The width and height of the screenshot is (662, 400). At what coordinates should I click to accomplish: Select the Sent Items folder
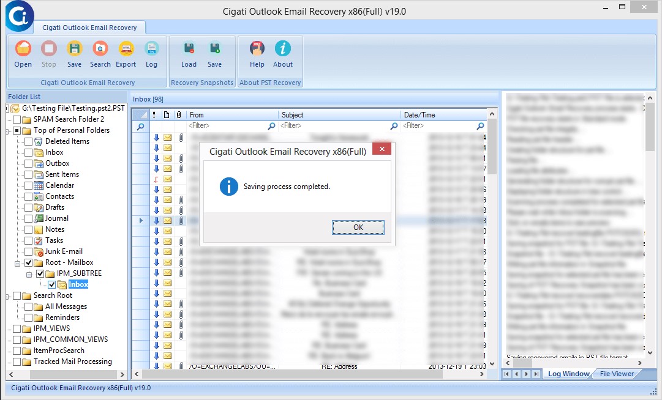[x=62, y=174]
